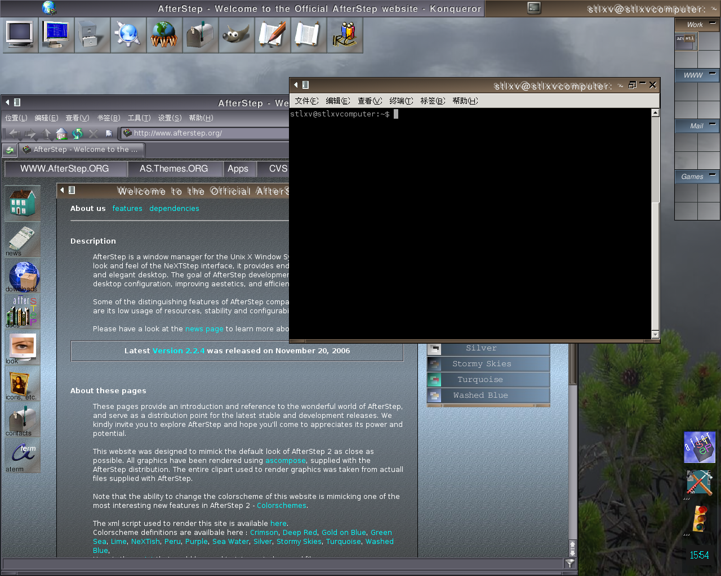721x576 pixels.
Task: Open the 书签(B) bookmarks menu in Konqueror
Action: click(109, 118)
